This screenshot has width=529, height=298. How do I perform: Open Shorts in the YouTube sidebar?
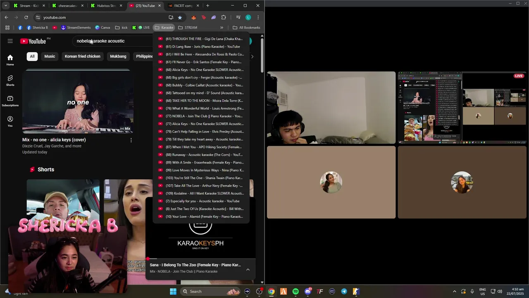tap(10, 81)
